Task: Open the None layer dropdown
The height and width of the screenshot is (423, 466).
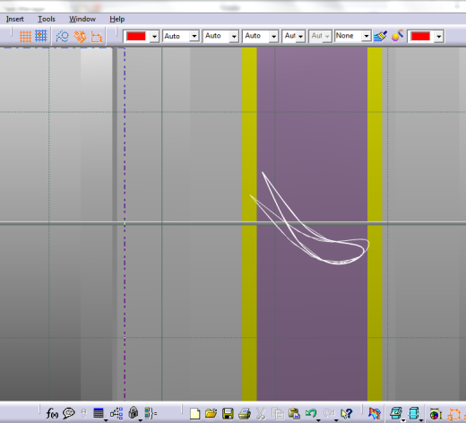Action: (353, 36)
